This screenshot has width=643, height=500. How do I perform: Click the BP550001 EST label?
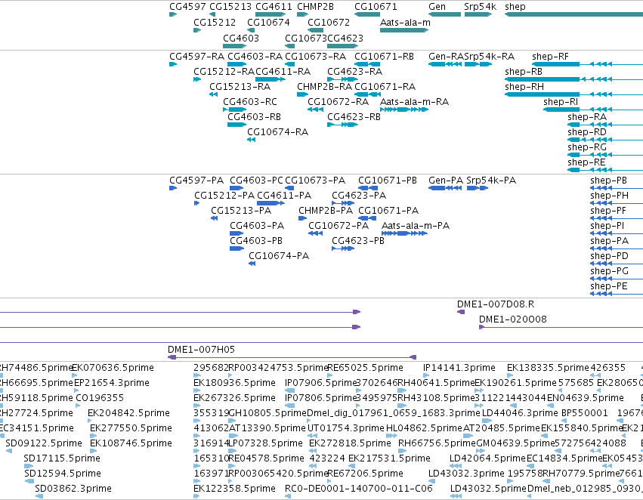(x=584, y=413)
